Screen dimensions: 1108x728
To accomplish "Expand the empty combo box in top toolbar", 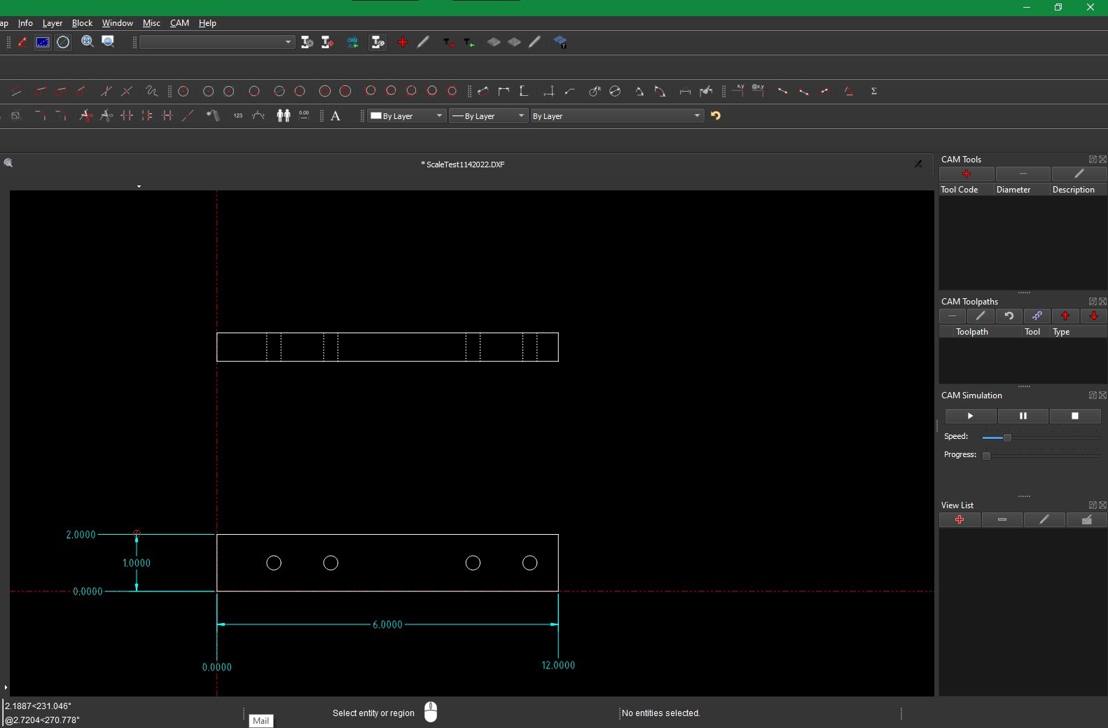I will (287, 43).
